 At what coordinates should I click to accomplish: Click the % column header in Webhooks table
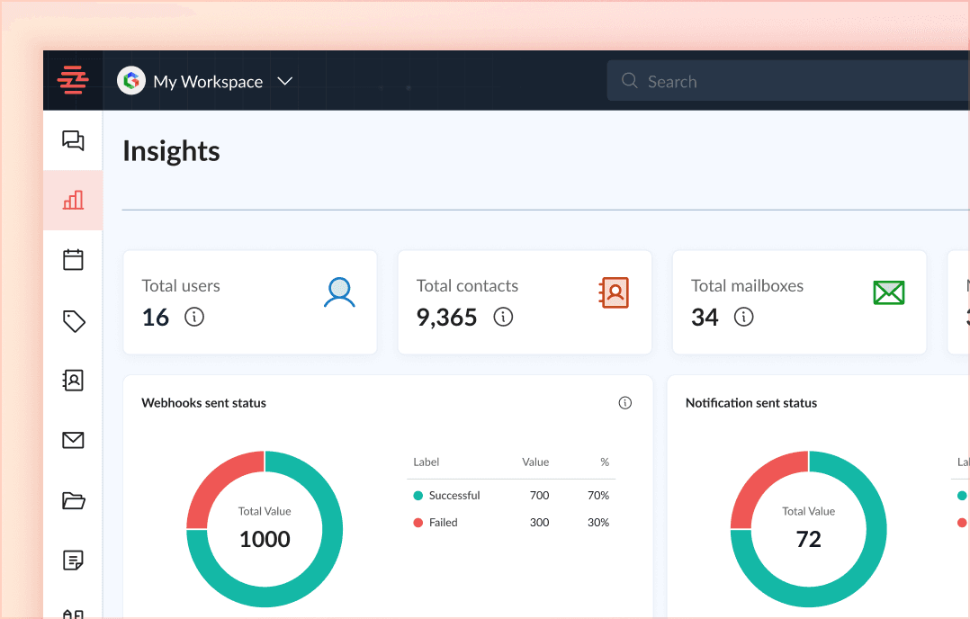[x=605, y=462]
